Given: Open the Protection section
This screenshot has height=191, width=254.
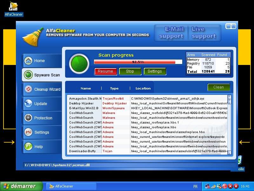Looking at the screenshot, I should click(42, 118).
